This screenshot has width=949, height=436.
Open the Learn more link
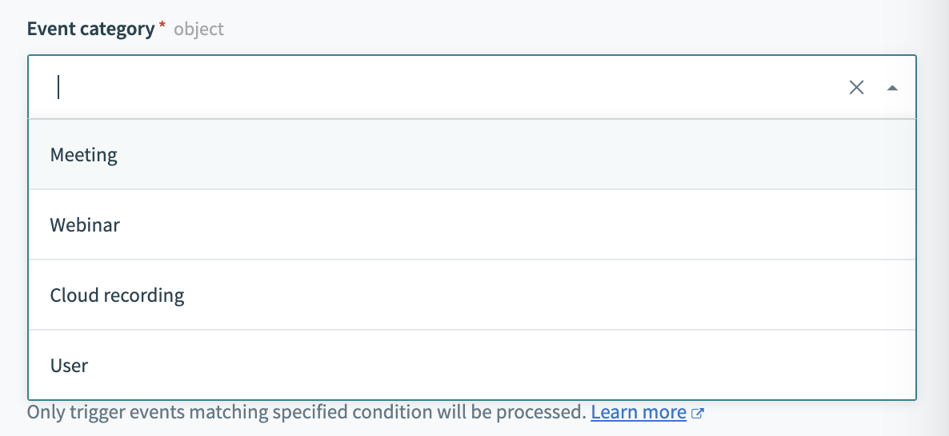point(639,413)
